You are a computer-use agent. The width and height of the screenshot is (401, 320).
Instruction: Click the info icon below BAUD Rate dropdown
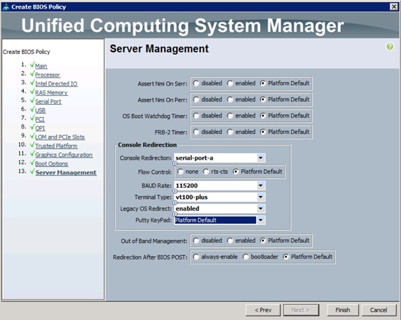175,191
